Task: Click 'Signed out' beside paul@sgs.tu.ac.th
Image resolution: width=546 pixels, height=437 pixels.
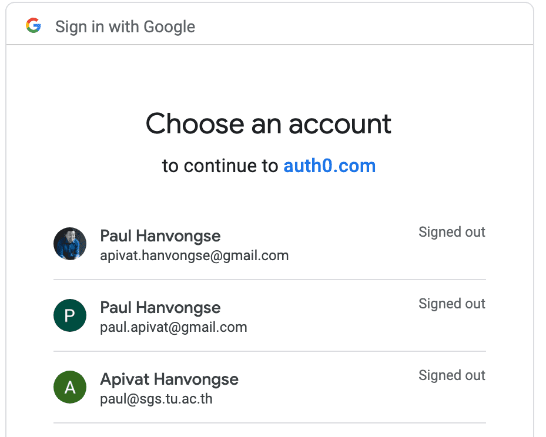Action: point(451,375)
